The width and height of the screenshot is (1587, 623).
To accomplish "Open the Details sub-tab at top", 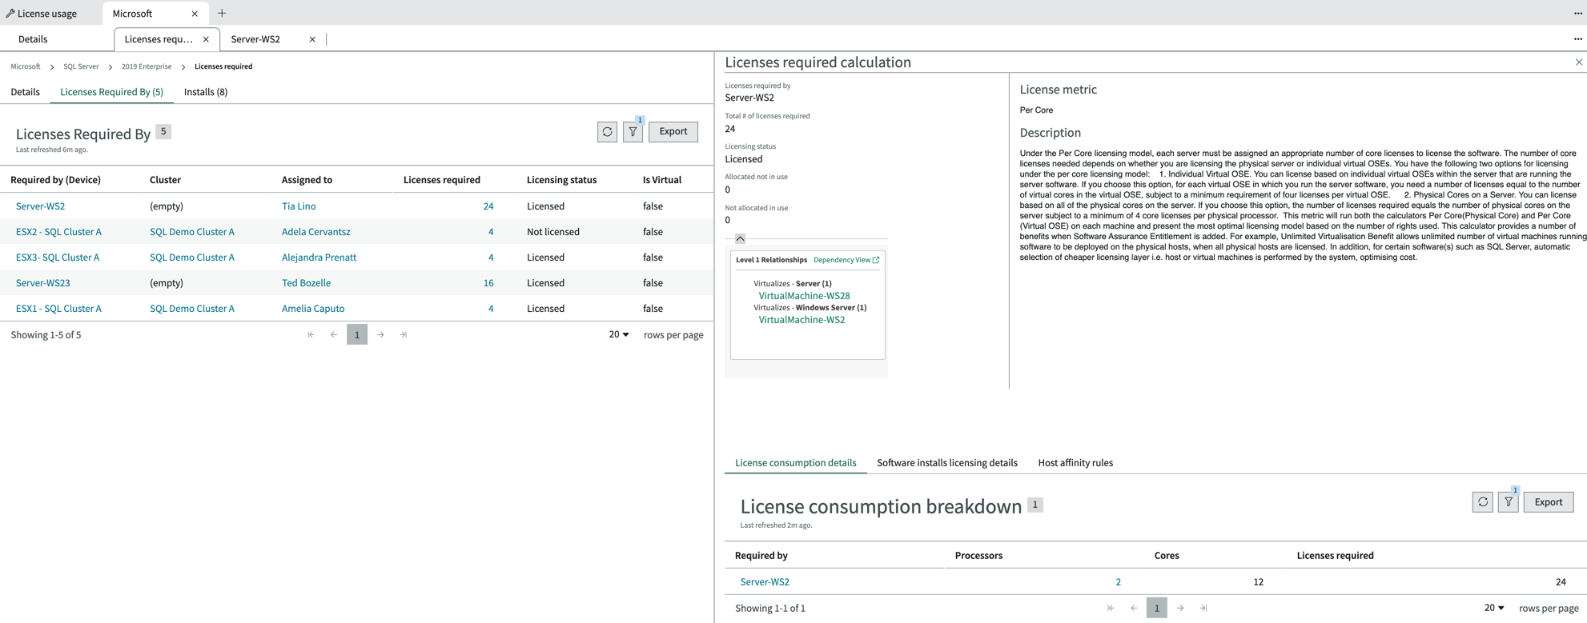I will [x=33, y=39].
